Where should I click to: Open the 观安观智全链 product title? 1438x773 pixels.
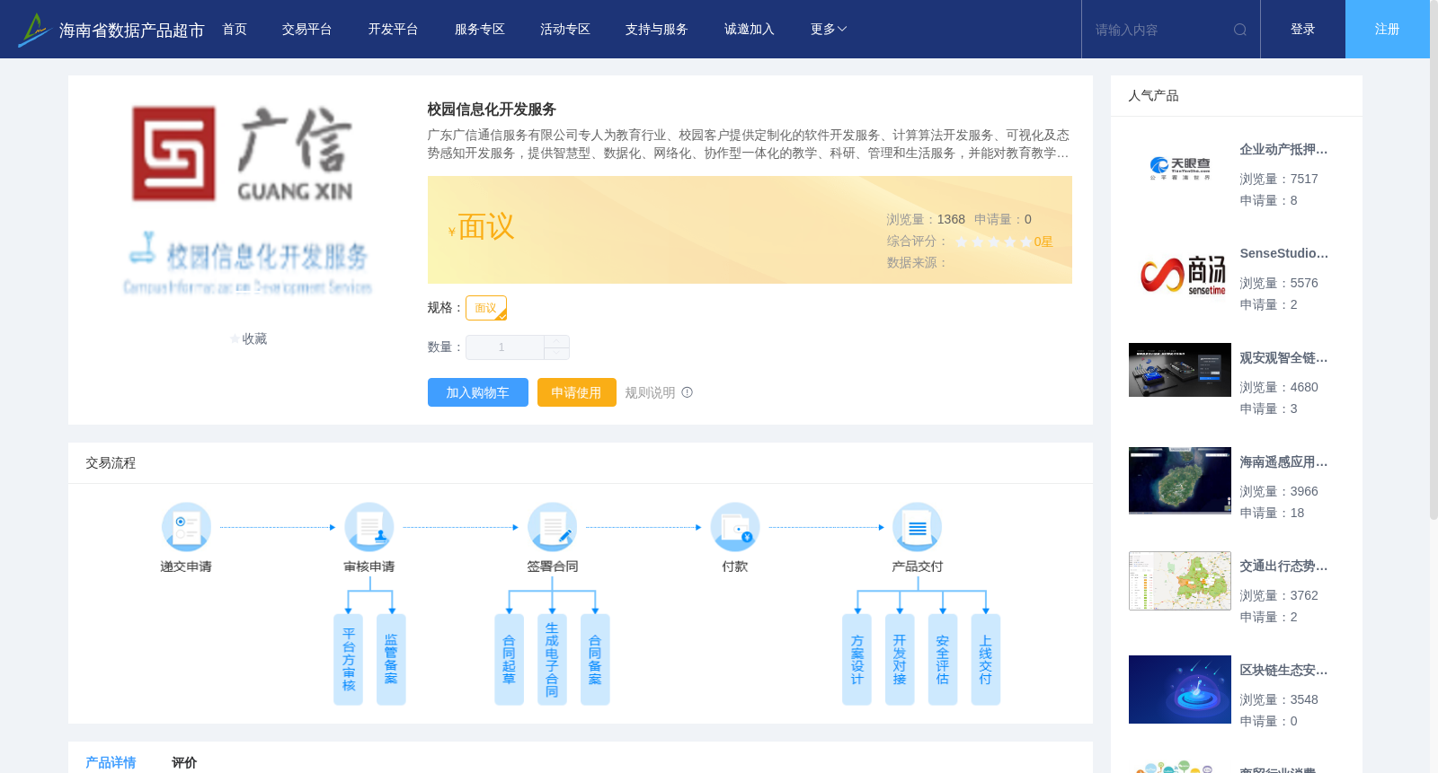pyautogui.click(x=1283, y=358)
